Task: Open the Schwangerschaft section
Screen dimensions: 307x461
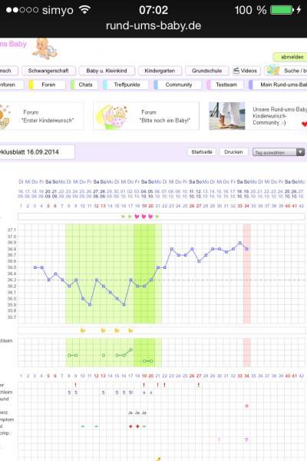Action: tap(48, 71)
